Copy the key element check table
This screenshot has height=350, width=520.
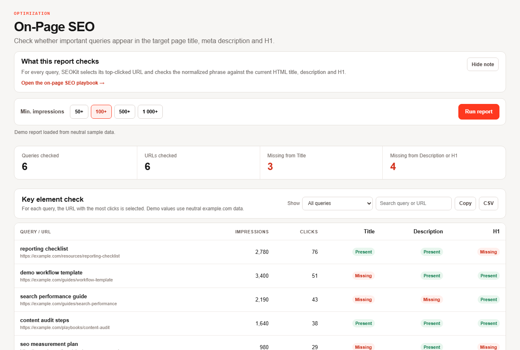pyautogui.click(x=465, y=203)
